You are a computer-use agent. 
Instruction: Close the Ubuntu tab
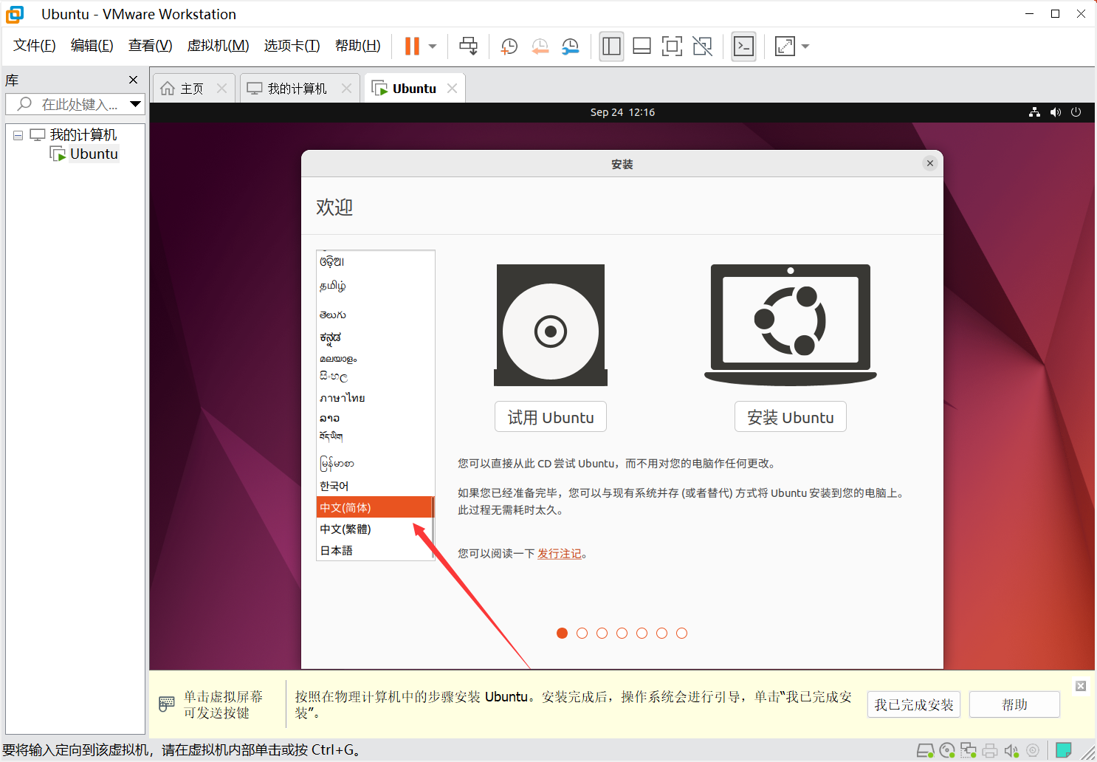(453, 89)
